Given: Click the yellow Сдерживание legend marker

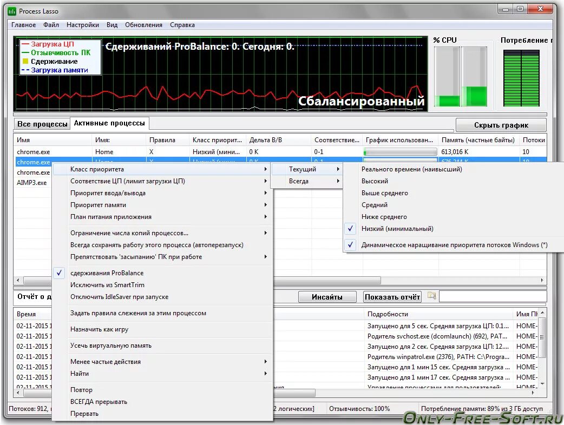Looking at the screenshot, I should (x=25, y=62).
